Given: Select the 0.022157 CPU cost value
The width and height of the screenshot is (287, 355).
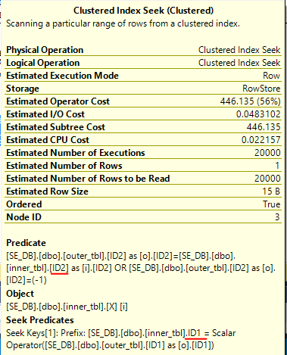Looking at the screenshot, I should pyautogui.click(x=260, y=140).
